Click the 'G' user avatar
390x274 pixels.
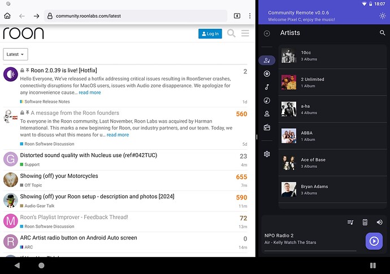[10, 159]
